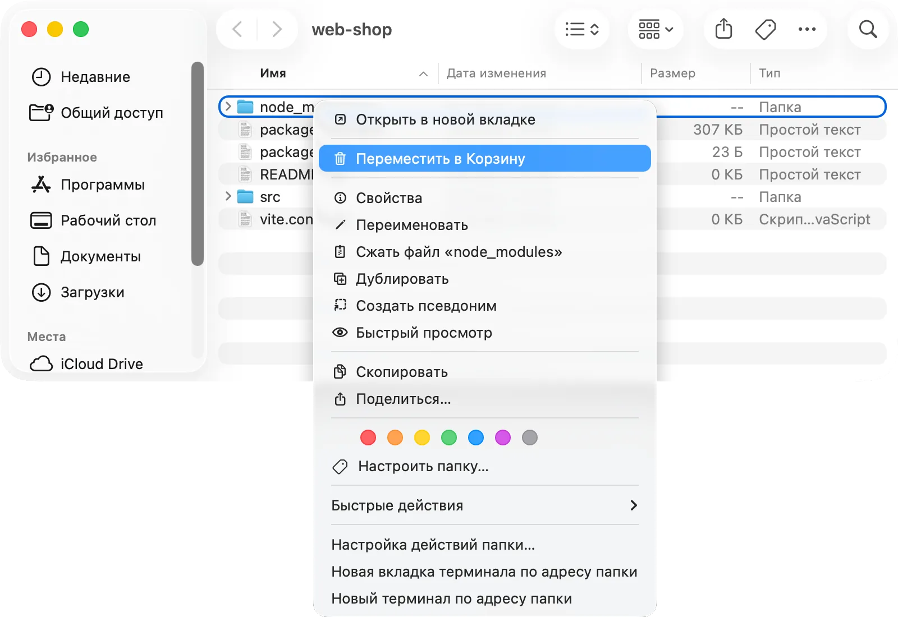Go back with the left chevron button

coord(237,29)
